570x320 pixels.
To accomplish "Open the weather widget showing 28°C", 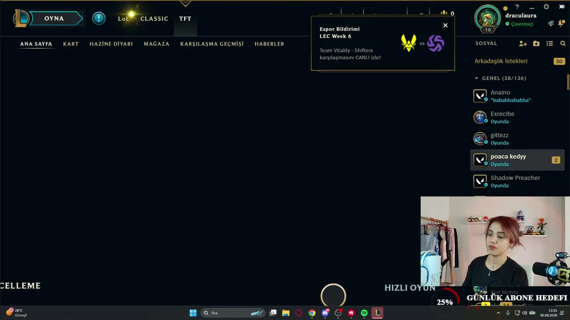I will (16, 313).
